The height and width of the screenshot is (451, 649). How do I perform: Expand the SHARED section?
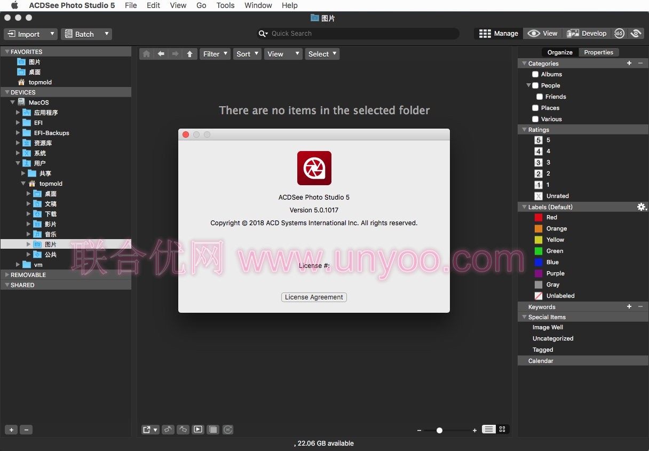click(x=7, y=285)
